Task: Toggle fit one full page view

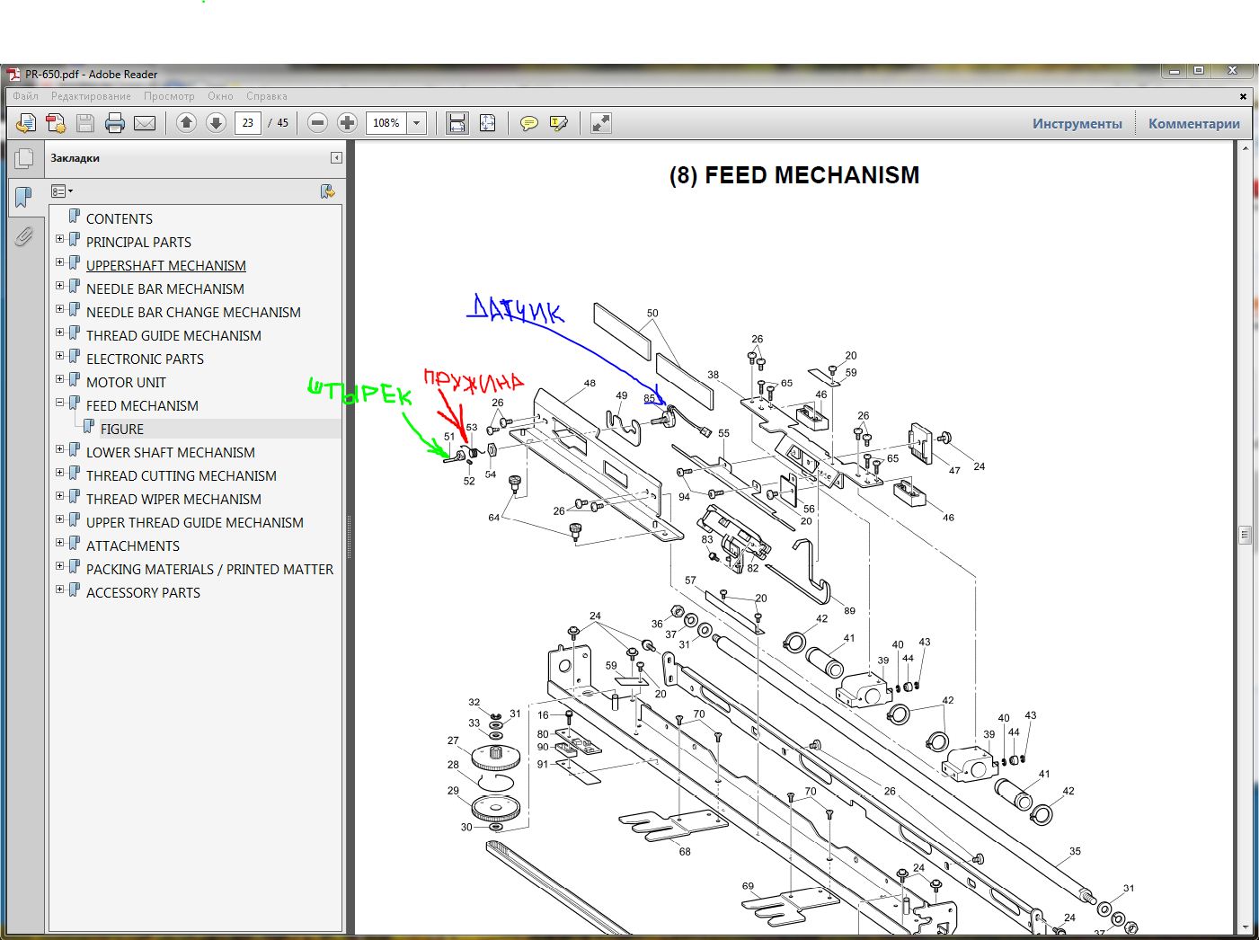Action: [487, 123]
